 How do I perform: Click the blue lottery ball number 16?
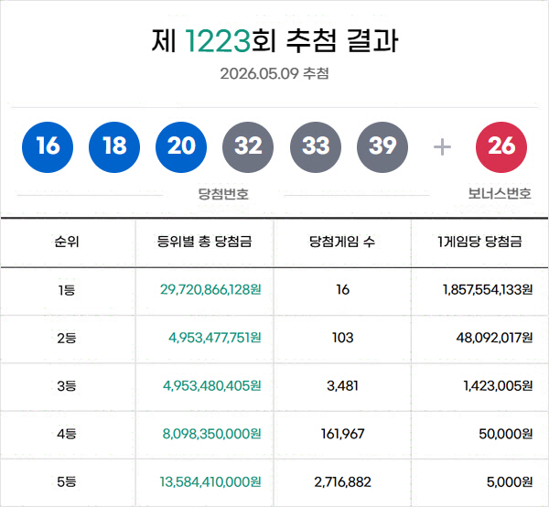[48, 147]
